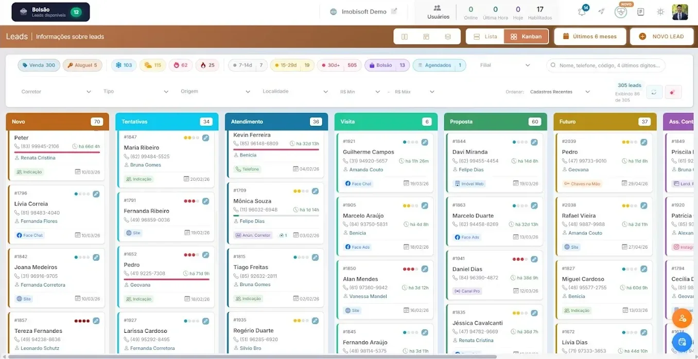
Task: Edit lead #1796 Lívia Correia pencil icon
Action: 96,194
